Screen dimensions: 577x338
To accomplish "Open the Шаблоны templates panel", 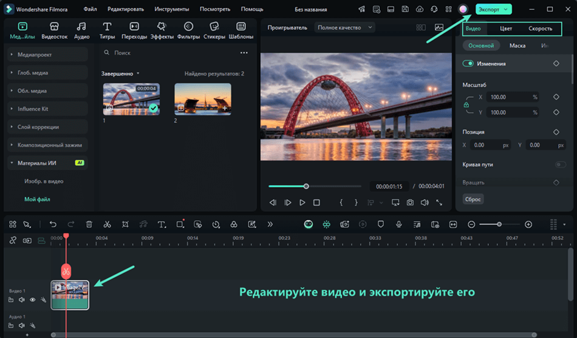I will (x=241, y=30).
